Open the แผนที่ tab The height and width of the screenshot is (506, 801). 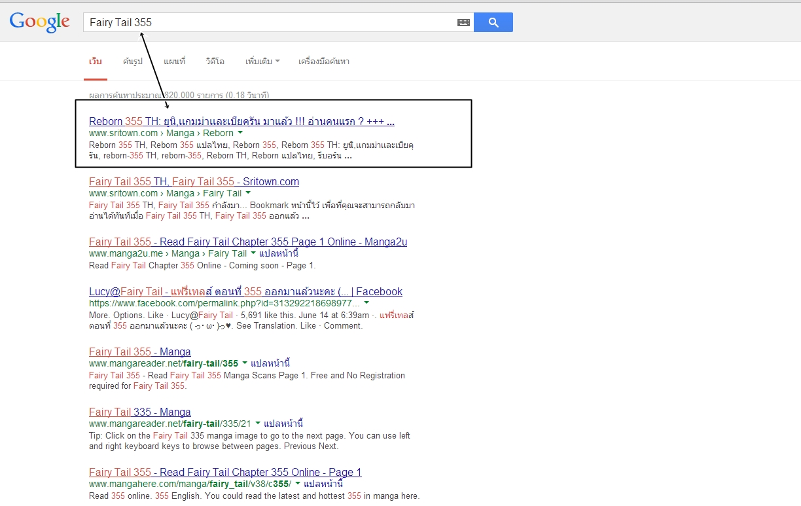pos(174,62)
